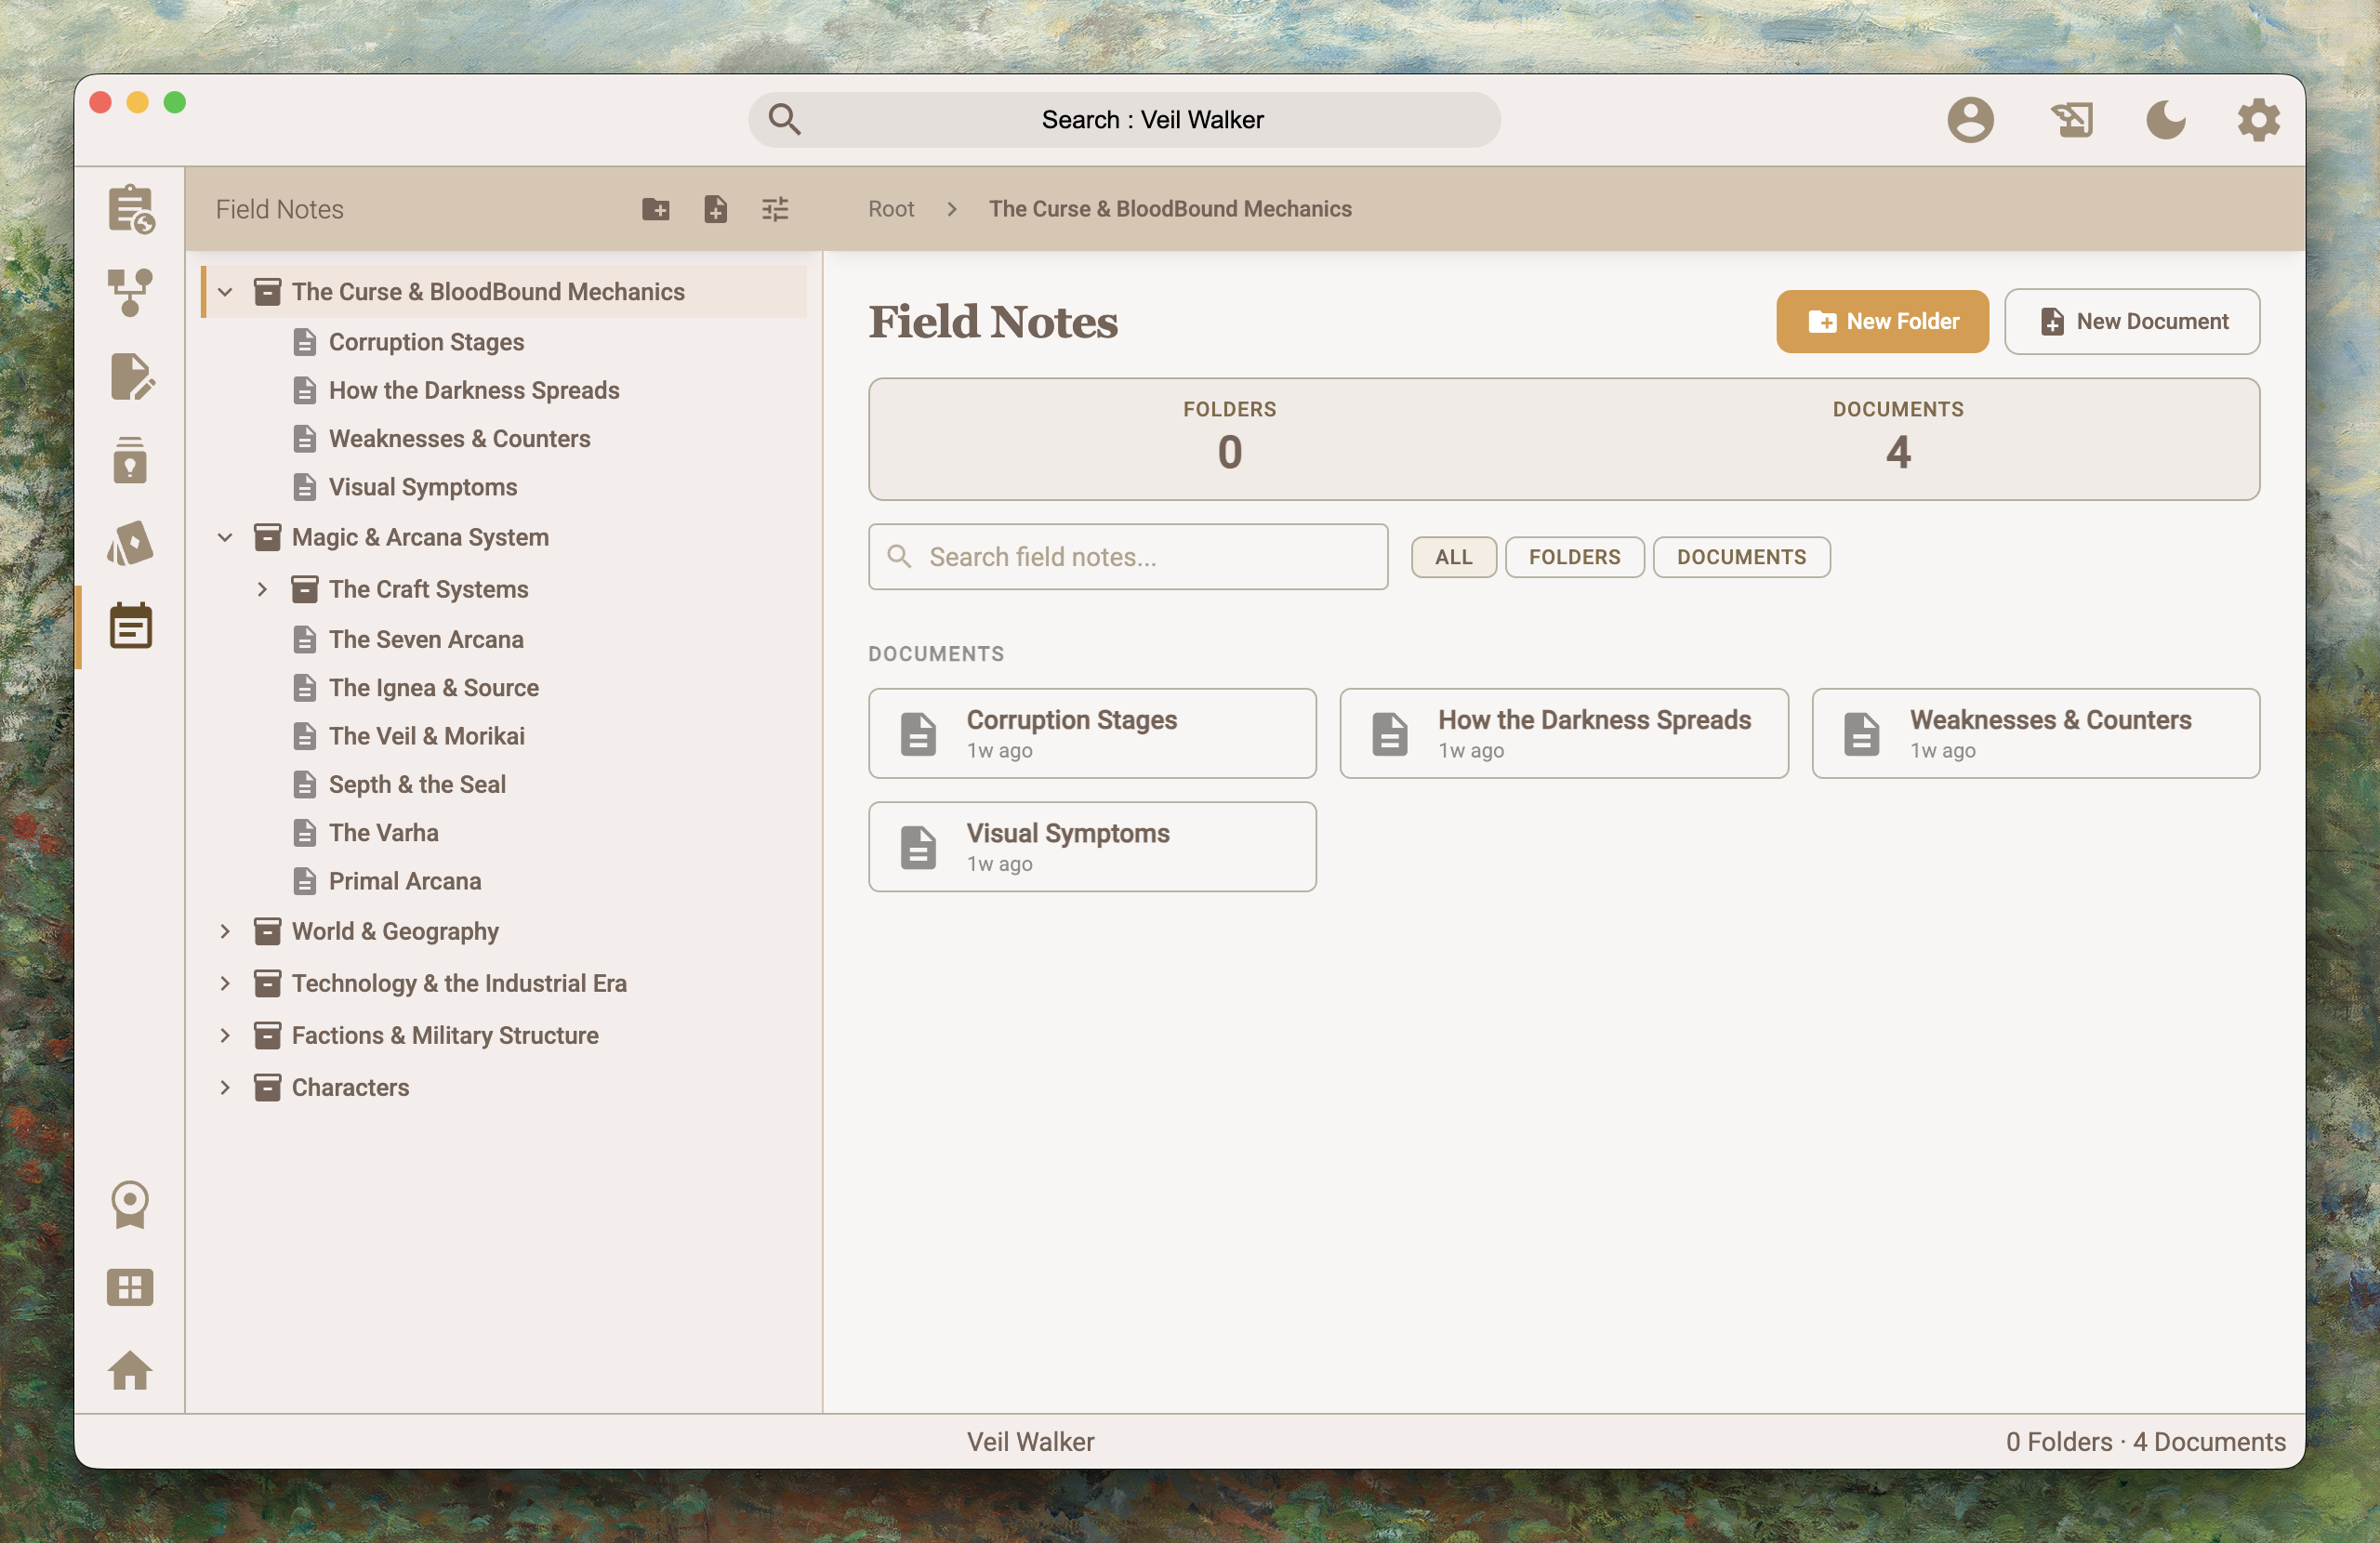This screenshot has width=2380, height=1543.
Task: Open the writing sessions clipboard panel
Action: click(131, 207)
